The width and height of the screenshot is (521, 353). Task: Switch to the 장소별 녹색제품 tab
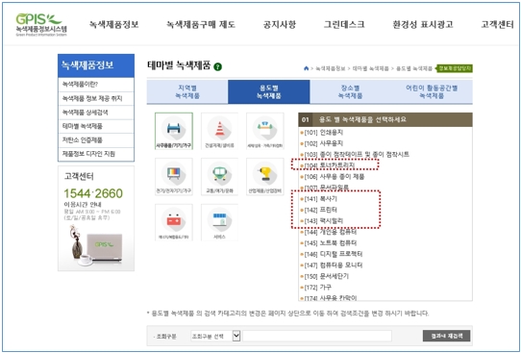tap(350, 91)
